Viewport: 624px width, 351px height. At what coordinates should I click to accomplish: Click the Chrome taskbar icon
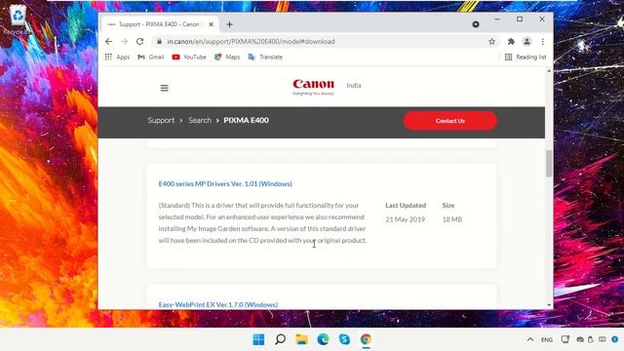[367, 339]
